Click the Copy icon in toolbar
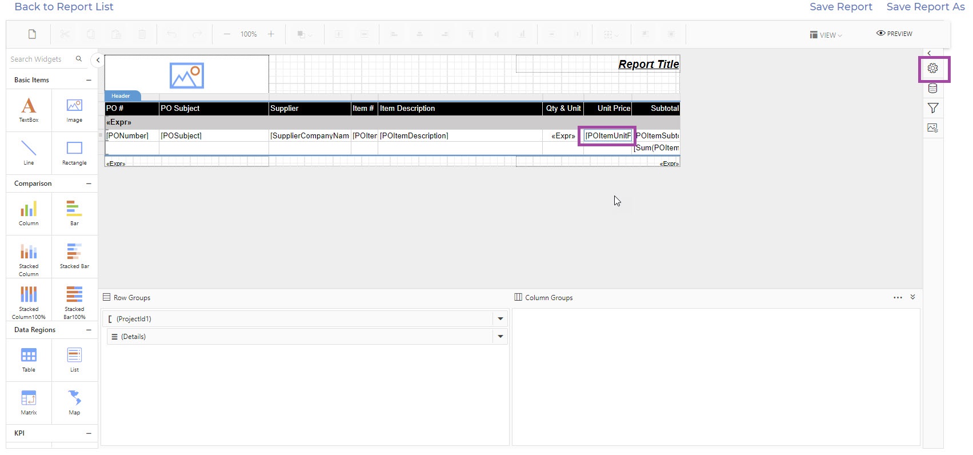 pos(90,34)
